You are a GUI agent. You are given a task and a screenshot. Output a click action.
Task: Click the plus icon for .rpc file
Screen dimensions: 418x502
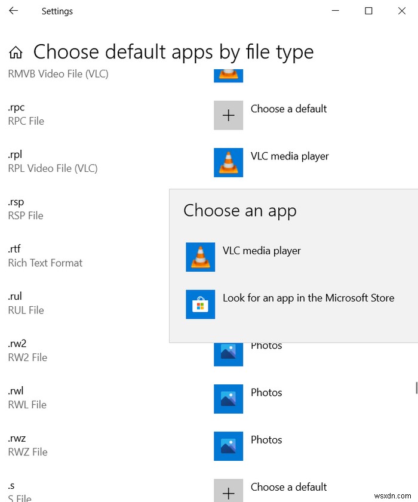click(x=228, y=115)
